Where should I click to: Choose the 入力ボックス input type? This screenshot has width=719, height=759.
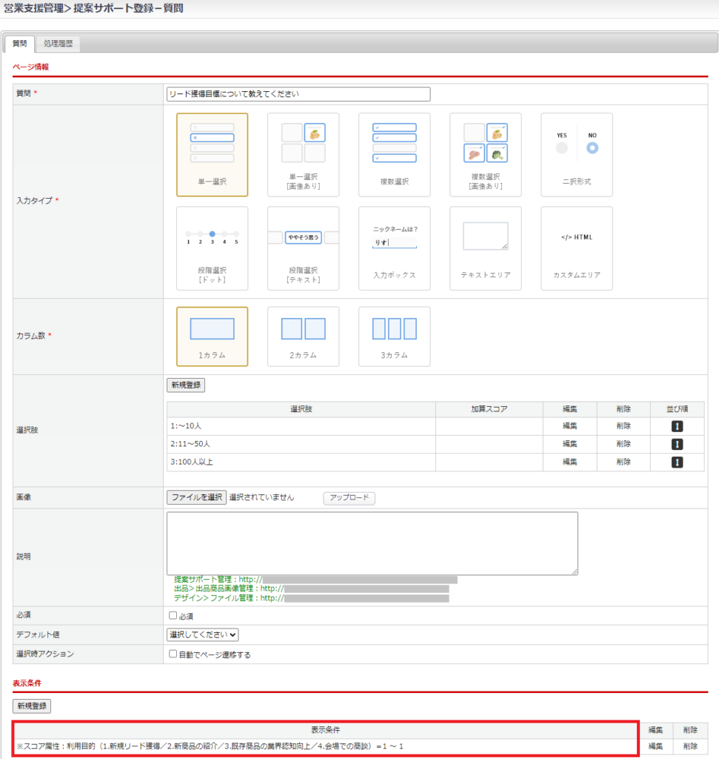(x=394, y=248)
